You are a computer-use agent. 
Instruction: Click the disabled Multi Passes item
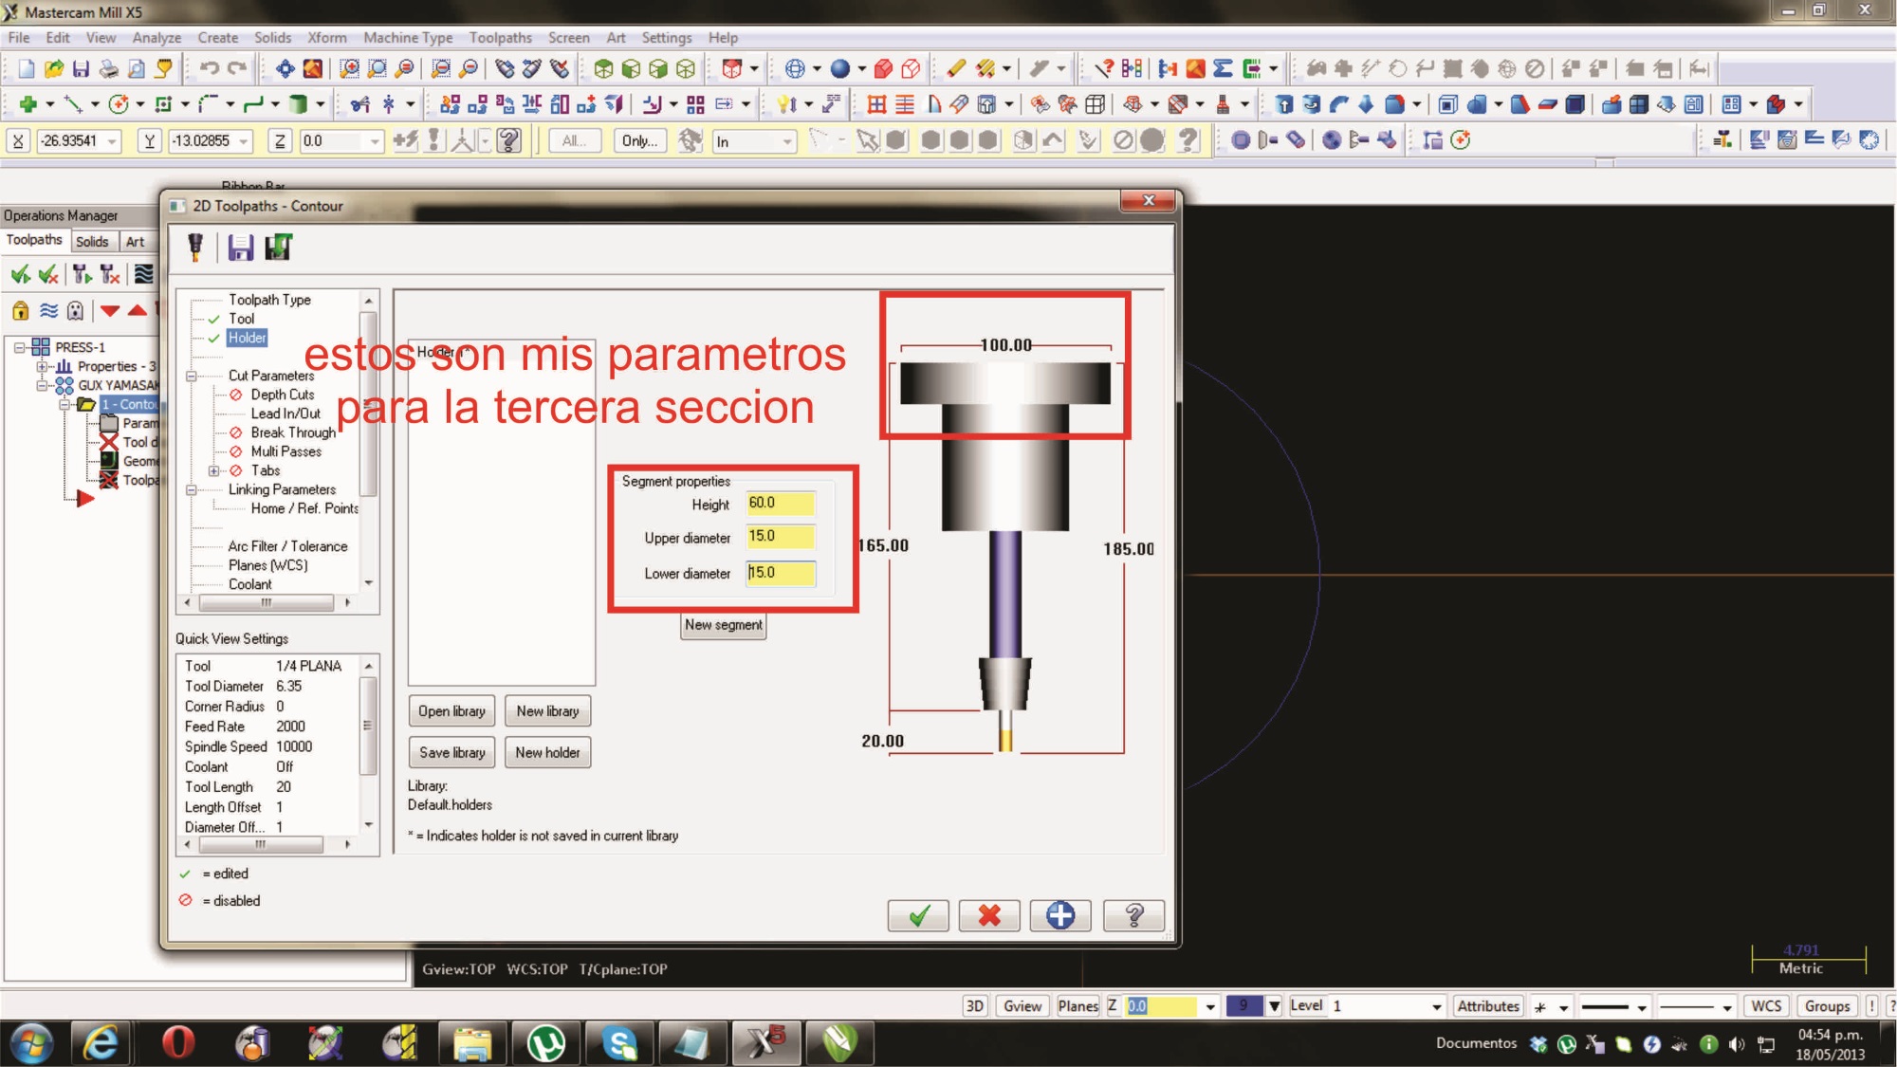pos(285,451)
